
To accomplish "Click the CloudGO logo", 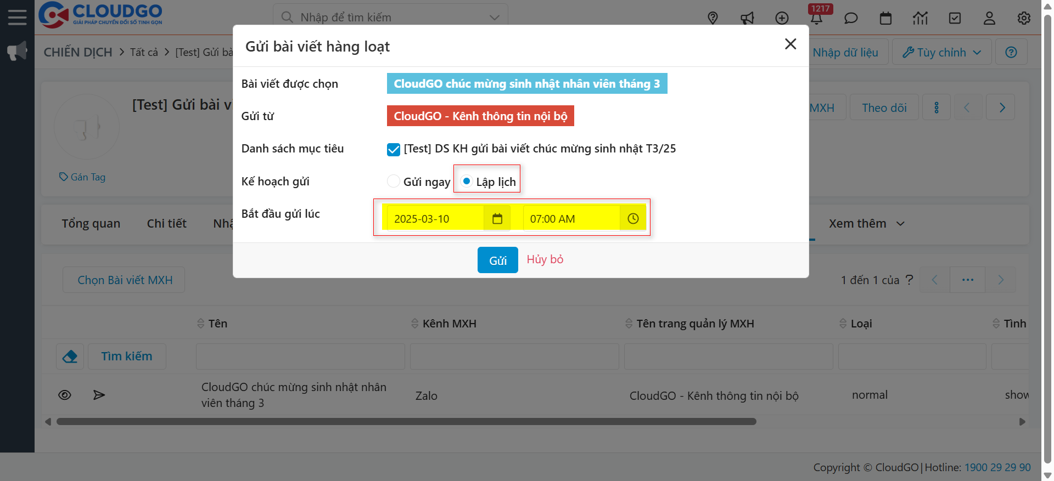I will (100, 15).
